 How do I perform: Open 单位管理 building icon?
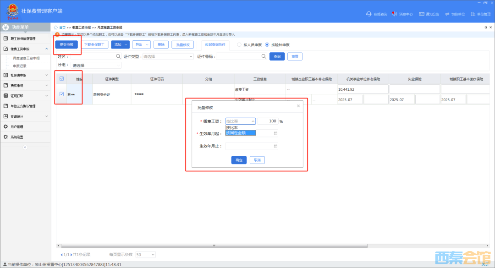473,14
